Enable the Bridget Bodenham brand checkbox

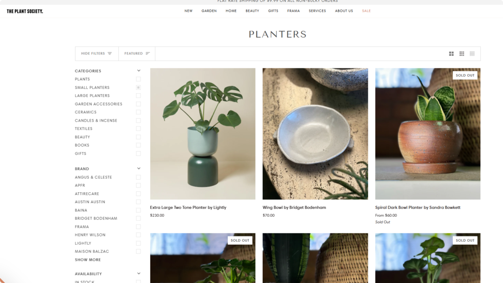pos(138,218)
